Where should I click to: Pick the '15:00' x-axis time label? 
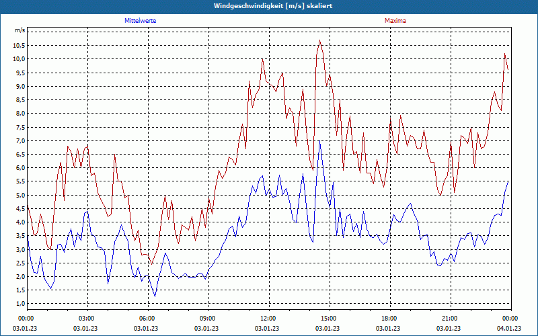coord(329,319)
